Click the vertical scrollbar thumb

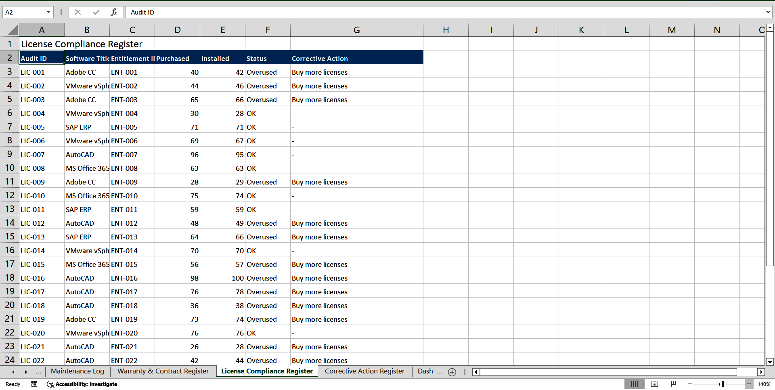[770, 149]
